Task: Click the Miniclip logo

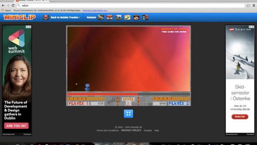Action: (20, 17)
